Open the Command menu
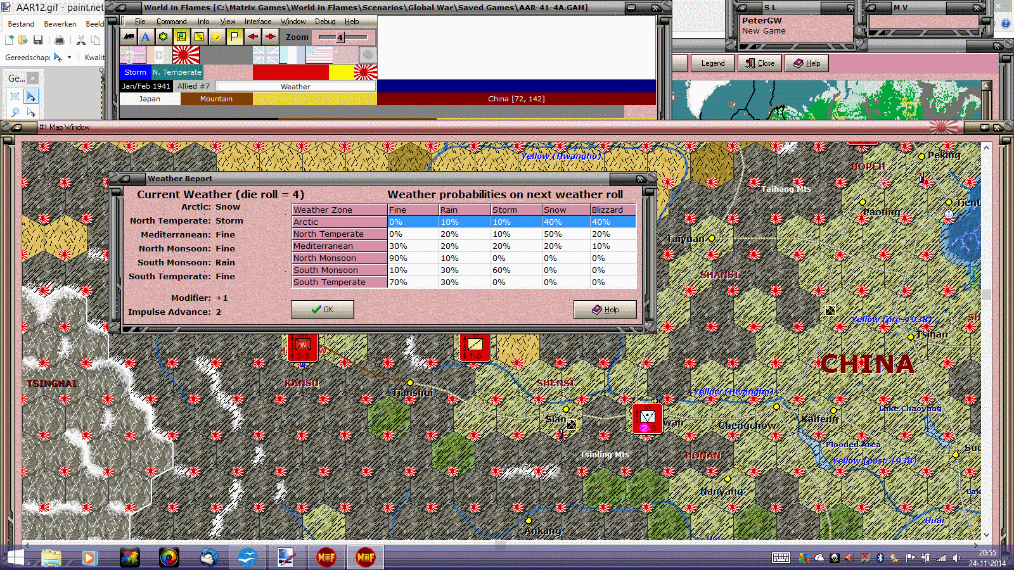Viewport: 1014px width, 570px height. (x=172, y=22)
